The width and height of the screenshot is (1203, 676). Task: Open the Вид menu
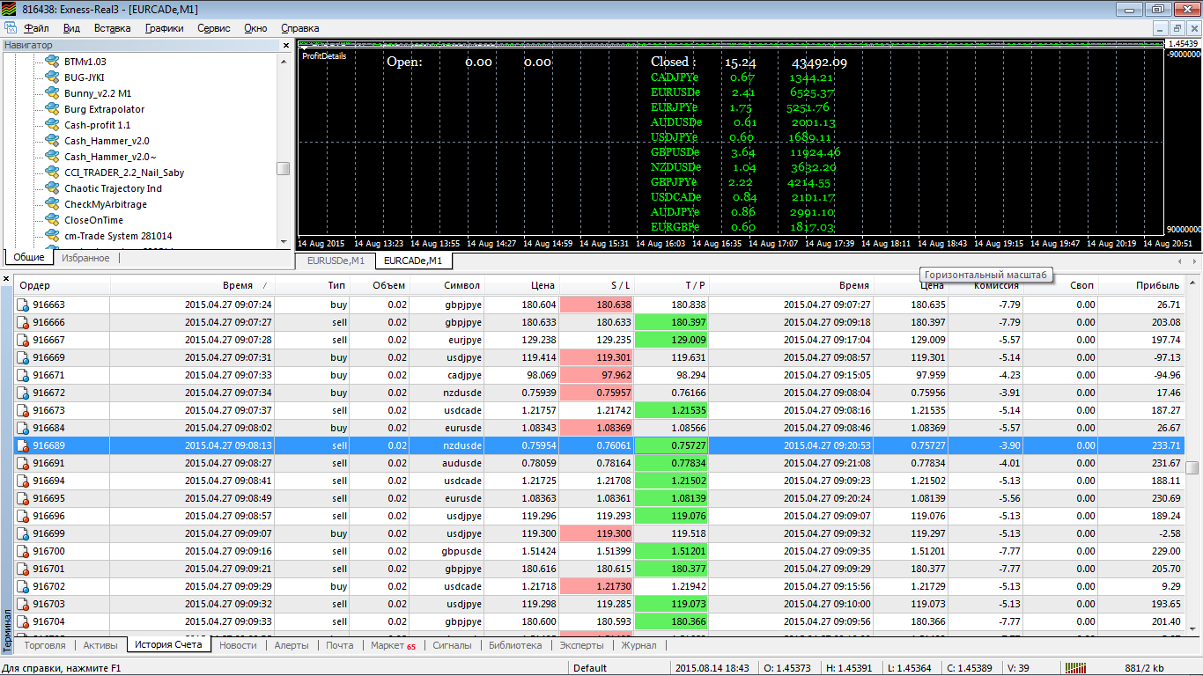click(x=71, y=28)
